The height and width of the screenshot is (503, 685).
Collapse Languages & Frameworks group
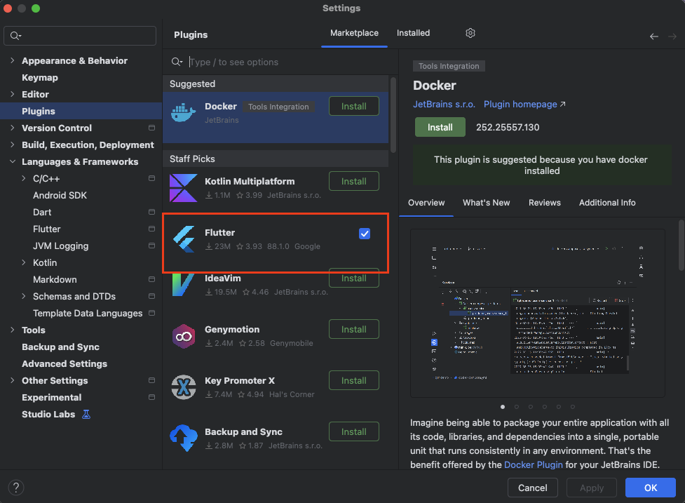[x=12, y=161]
